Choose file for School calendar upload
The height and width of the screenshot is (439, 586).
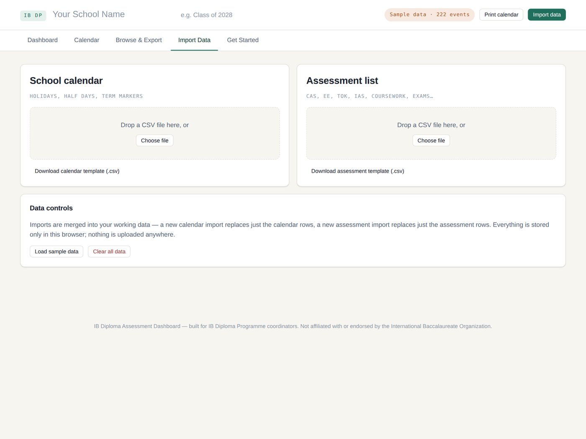tap(154, 140)
